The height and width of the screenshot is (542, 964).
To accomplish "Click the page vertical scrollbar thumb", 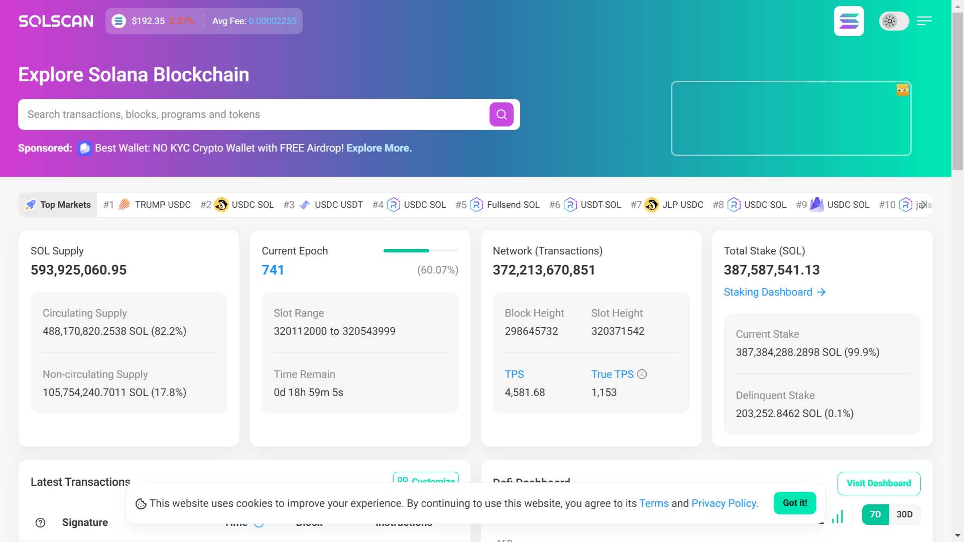I will (x=958, y=90).
